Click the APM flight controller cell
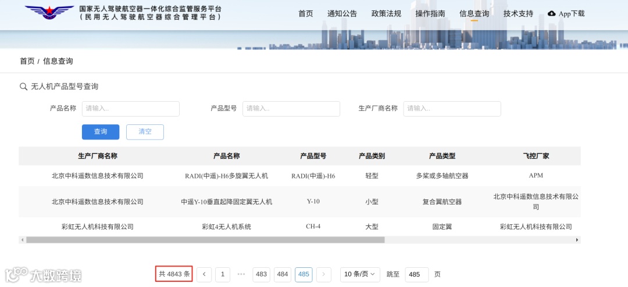The width and height of the screenshot is (628, 287). point(536,175)
